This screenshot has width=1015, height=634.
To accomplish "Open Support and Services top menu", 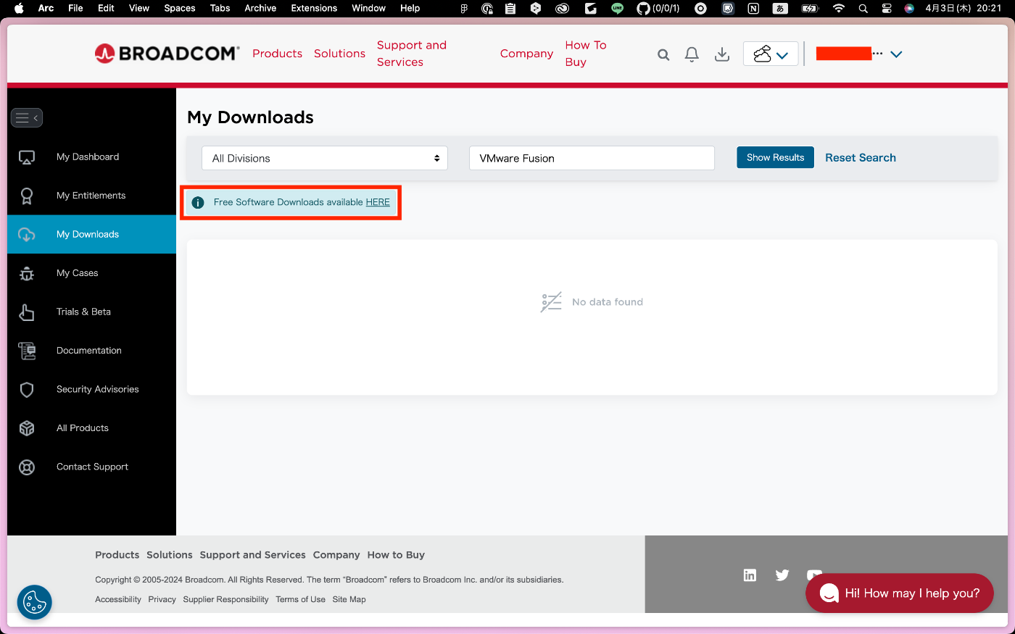I will 412,54.
